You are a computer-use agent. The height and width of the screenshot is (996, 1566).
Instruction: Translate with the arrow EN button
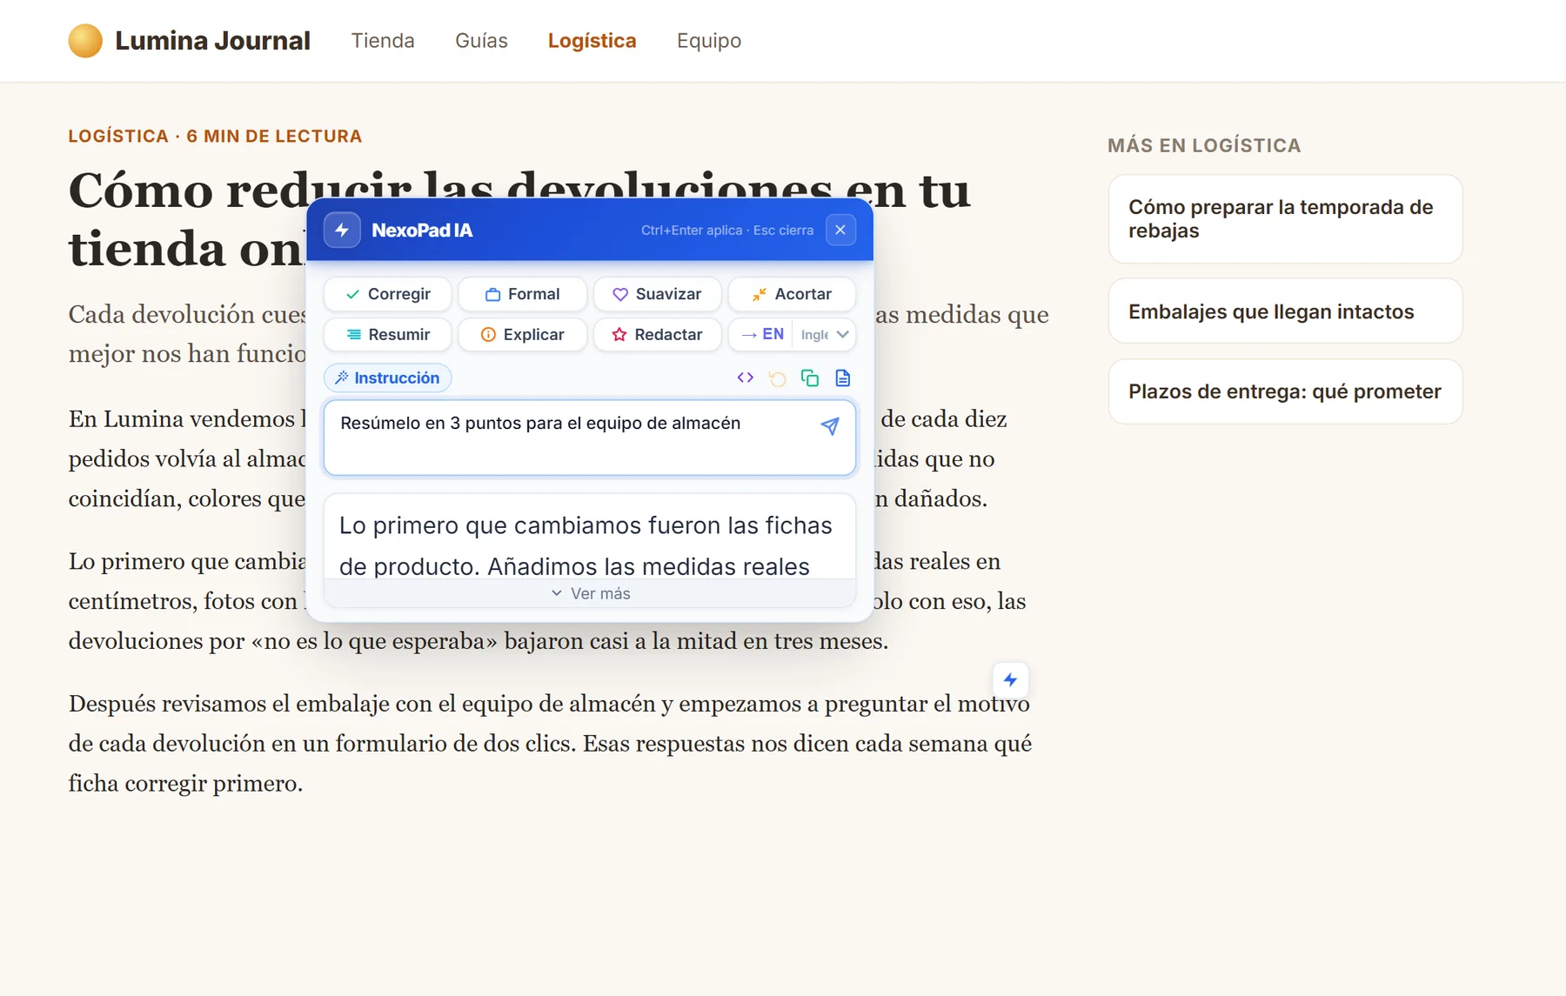point(761,335)
